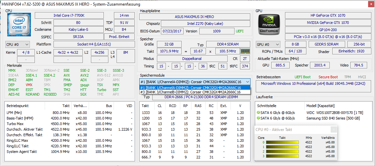Click the 32 GB memory size field
Image resolution: width=375 pixels, height=166 pixels.
coord(169,44)
